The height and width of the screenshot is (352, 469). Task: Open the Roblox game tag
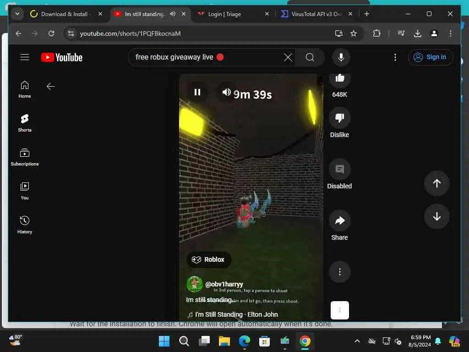(x=208, y=259)
